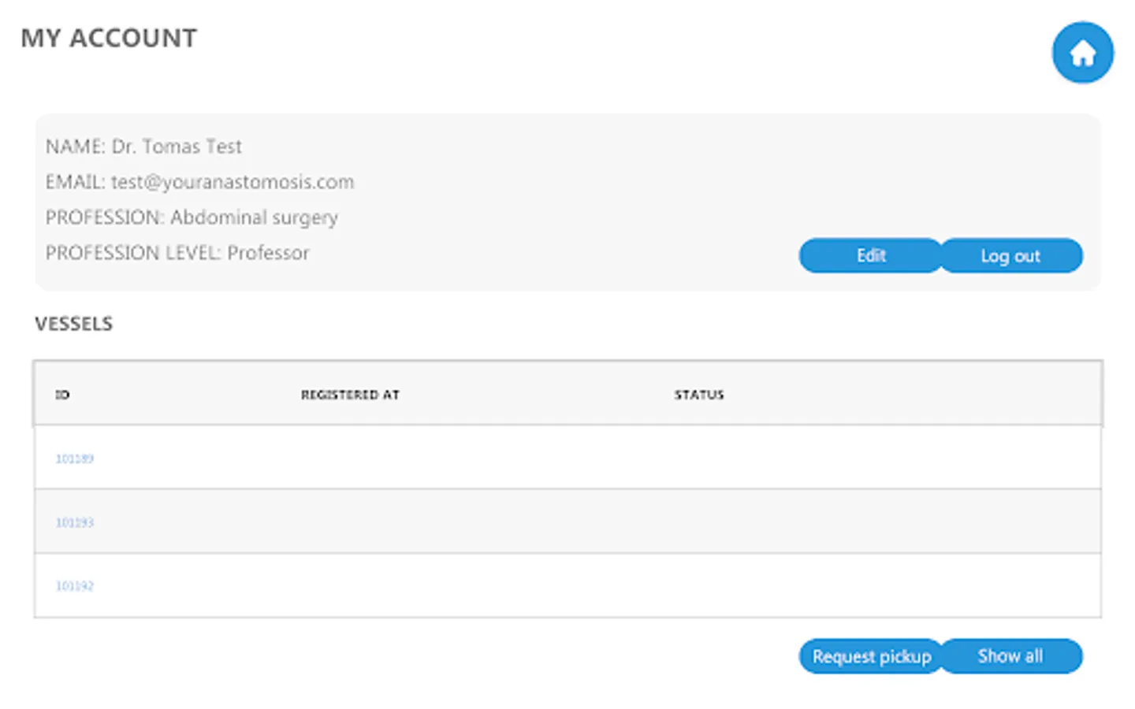The image size is (1135, 709).
Task: Click the Request pickup button
Action: (x=870, y=656)
